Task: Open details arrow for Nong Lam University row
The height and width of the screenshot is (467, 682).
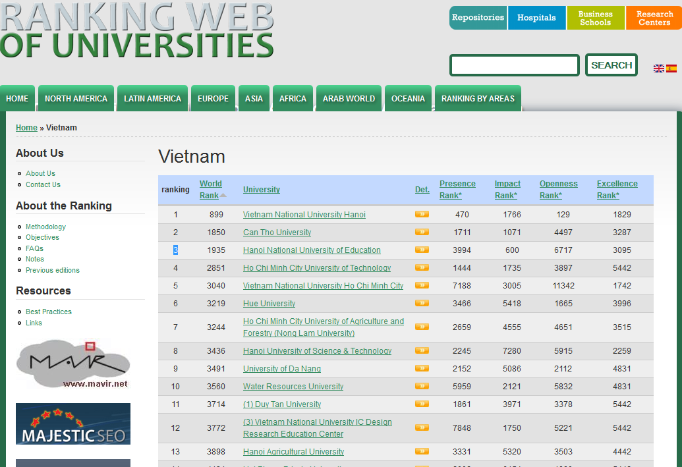Action: [422, 327]
